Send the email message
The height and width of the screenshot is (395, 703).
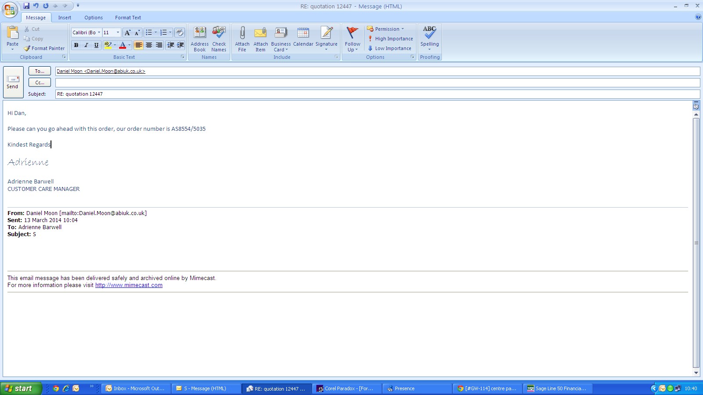click(x=13, y=82)
